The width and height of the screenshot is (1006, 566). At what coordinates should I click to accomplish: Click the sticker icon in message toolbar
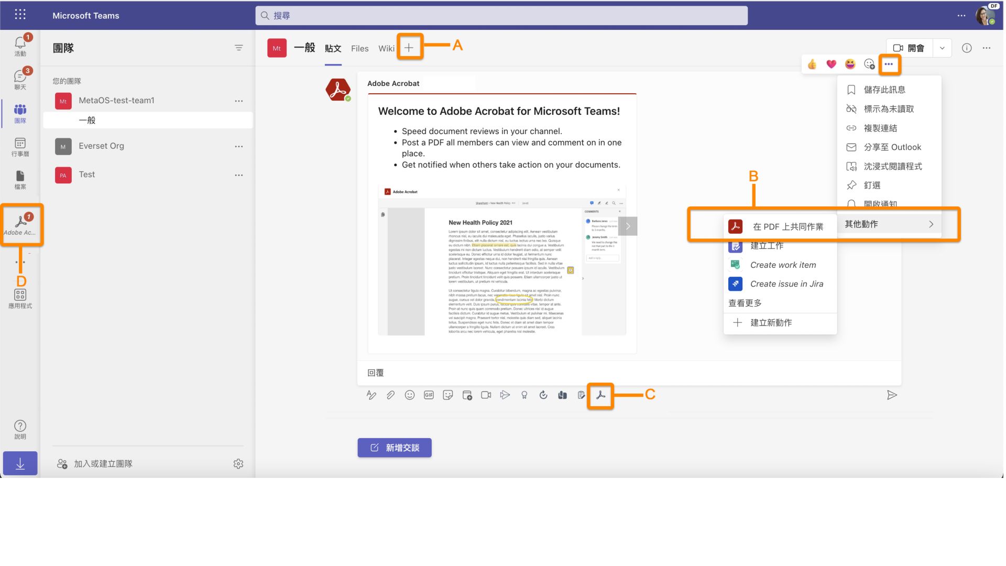pyautogui.click(x=448, y=395)
